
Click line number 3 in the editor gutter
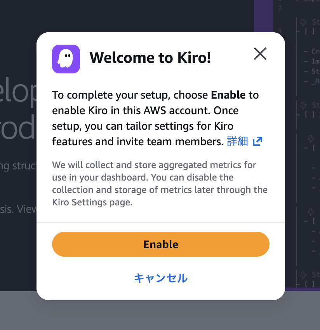(x=279, y=31)
